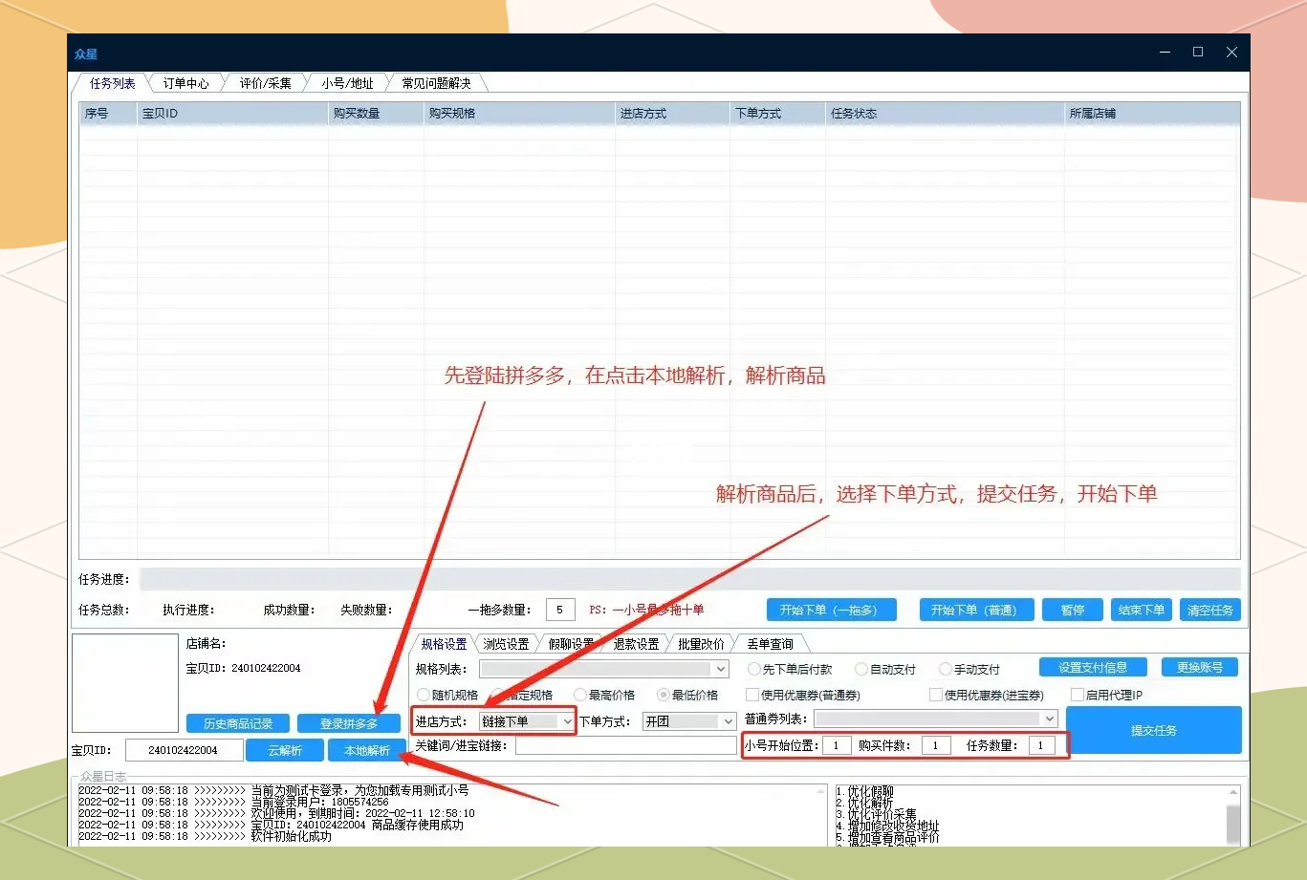Enable 使用优惠券(进宝券) checkbox
Viewport: 1307px width, 880px height.
987,696
